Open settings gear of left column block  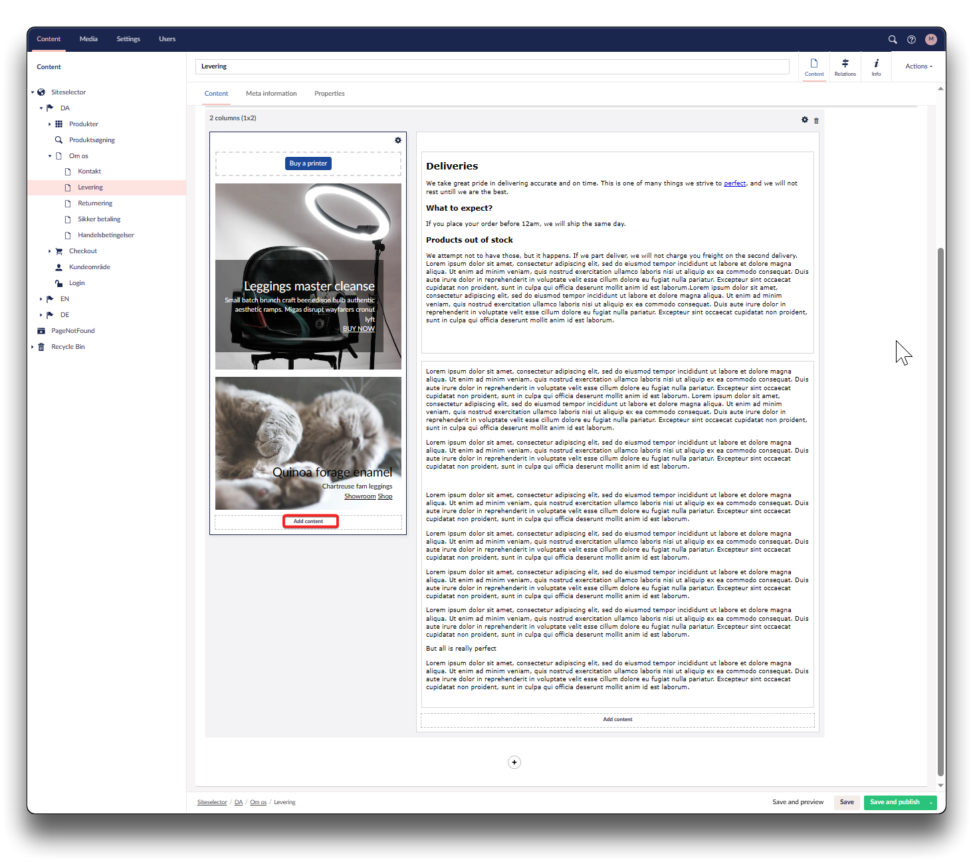pyautogui.click(x=397, y=140)
